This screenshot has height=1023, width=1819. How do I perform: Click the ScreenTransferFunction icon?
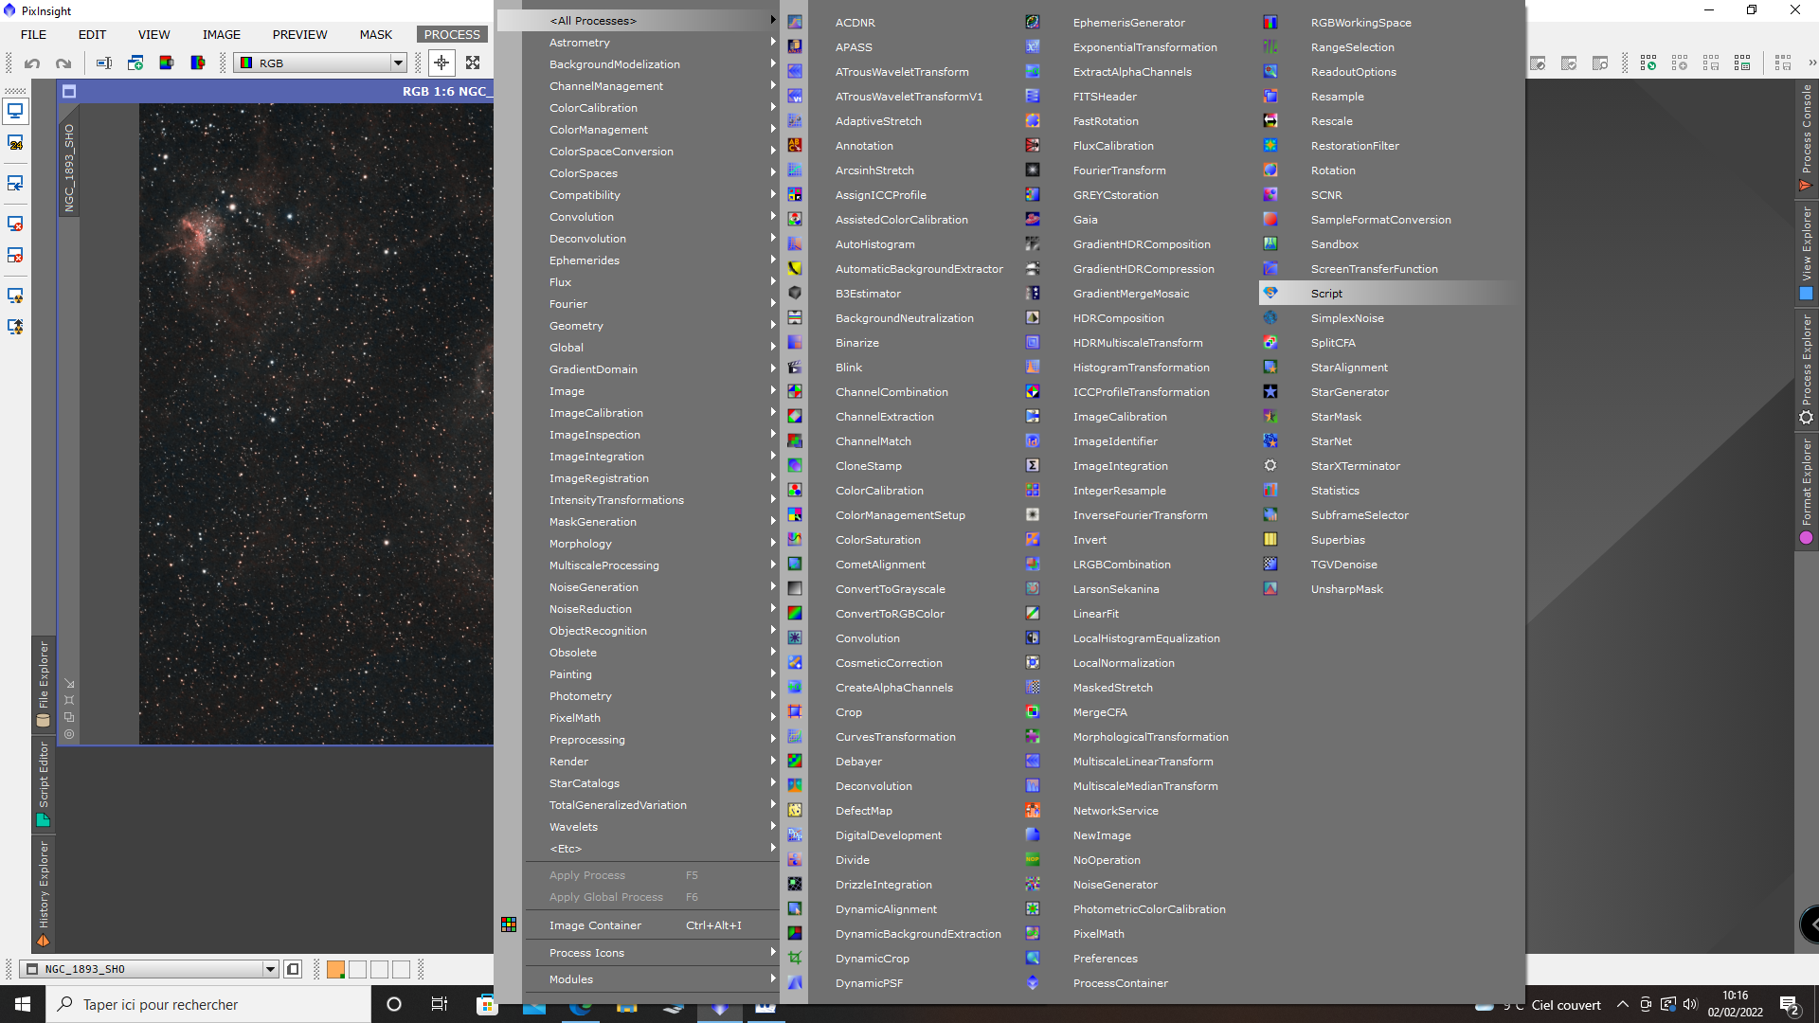click(1270, 269)
